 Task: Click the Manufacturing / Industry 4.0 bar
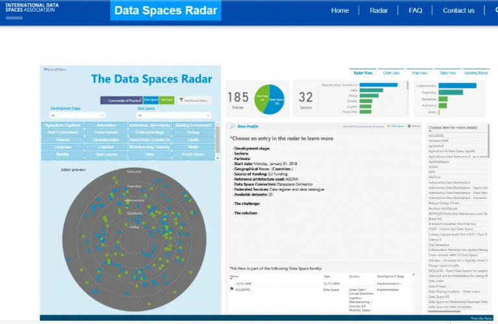click(x=378, y=85)
